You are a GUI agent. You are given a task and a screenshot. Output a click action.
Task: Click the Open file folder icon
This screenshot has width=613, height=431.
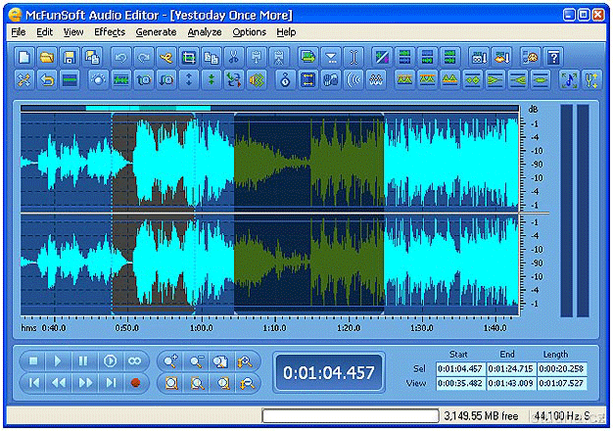tap(47, 57)
